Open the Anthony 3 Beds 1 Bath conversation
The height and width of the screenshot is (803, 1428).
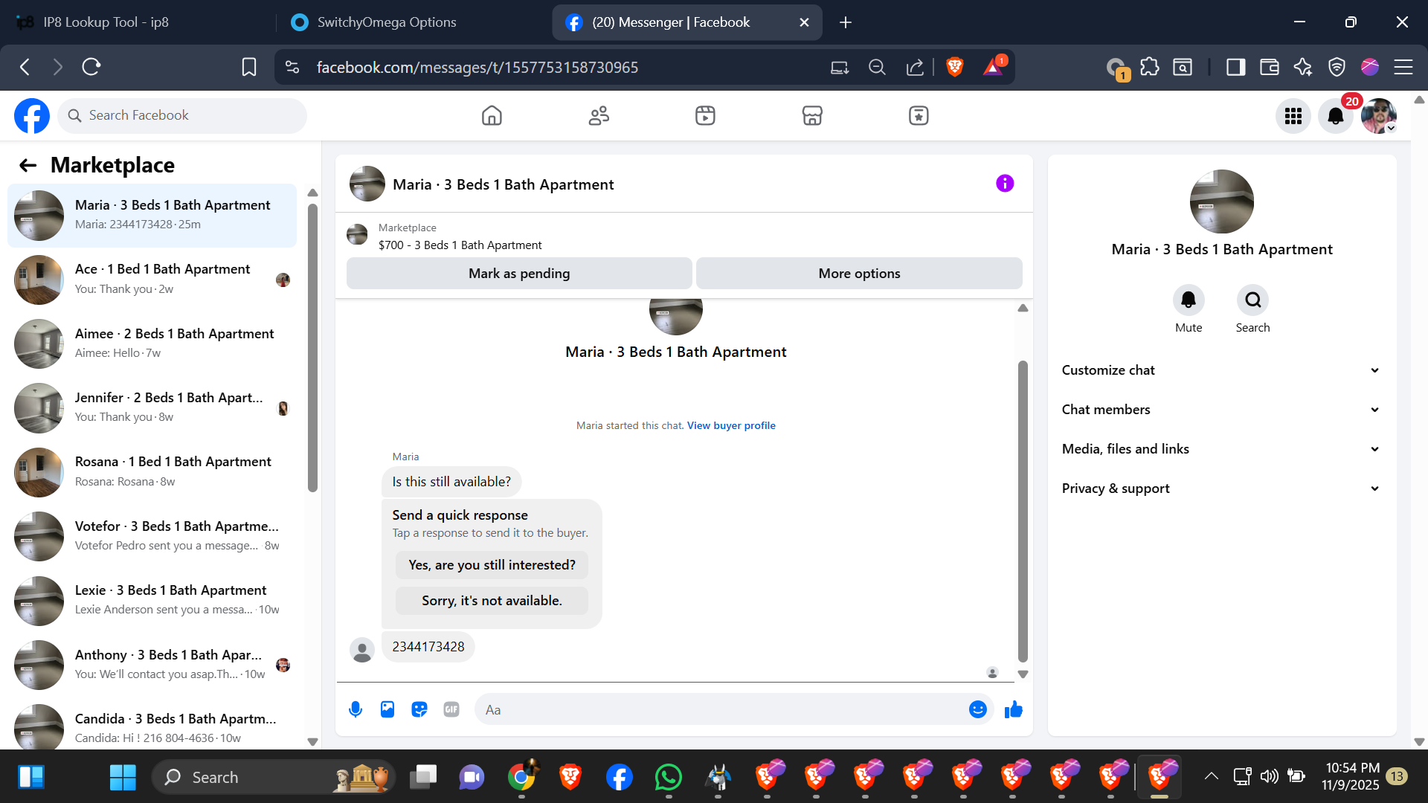(x=152, y=665)
